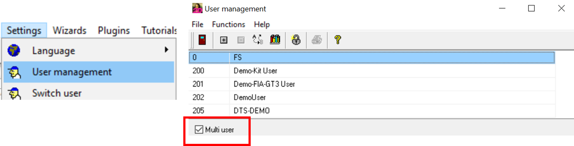
Task: Click the greyed-out column grid toolbar icon
Action: point(241,40)
